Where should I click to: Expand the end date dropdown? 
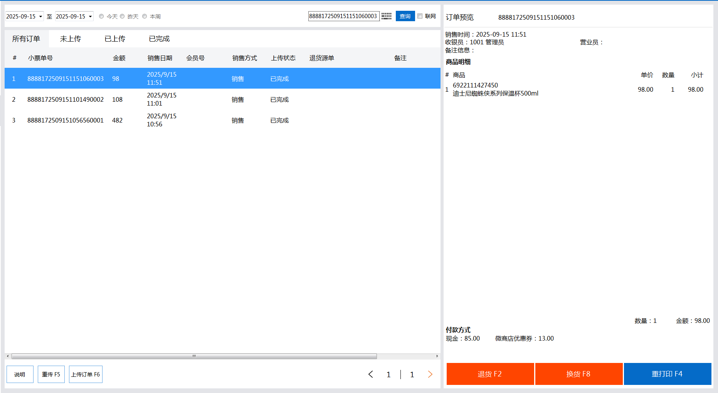coord(90,17)
